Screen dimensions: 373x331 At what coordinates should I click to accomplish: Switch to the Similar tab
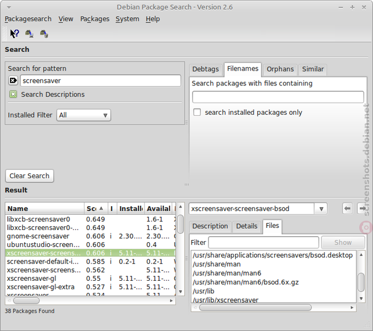[x=312, y=69]
